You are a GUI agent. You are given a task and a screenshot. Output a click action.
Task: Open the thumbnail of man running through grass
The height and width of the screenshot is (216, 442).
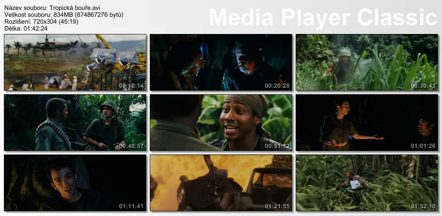coord(366,183)
